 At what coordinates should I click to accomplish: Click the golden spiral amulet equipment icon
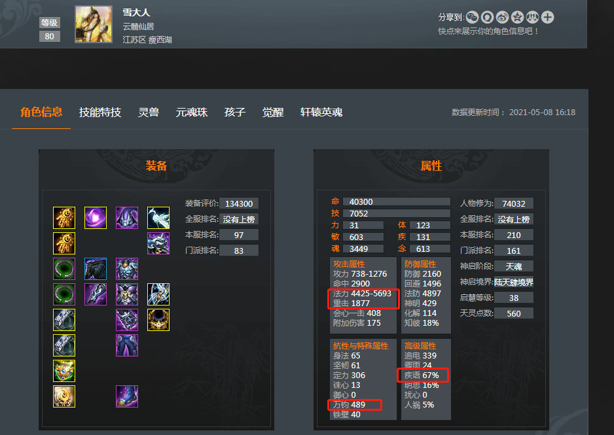coord(64,396)
